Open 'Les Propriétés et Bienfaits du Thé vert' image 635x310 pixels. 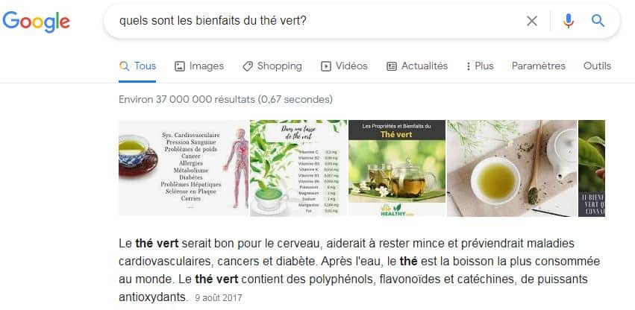coord(397,168)
